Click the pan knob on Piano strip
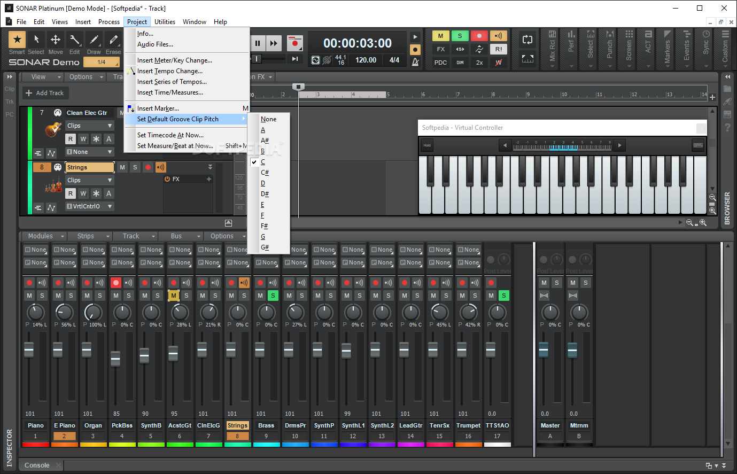Screen dimensions: 737x474 click(x=36, y=312)
